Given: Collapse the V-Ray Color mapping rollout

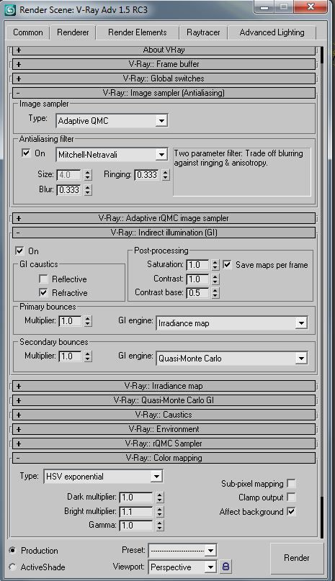Looking at the screenshot, I should [164, 458].
